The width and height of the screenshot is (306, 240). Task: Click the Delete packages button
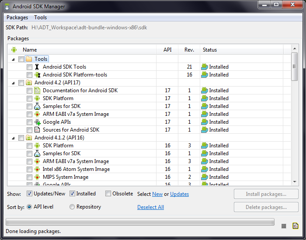266,207
